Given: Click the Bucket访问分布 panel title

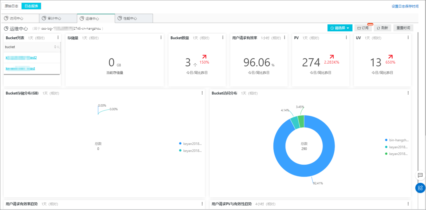Looking at the screenshot, I should pyautogui.click(x=225, y=93).
